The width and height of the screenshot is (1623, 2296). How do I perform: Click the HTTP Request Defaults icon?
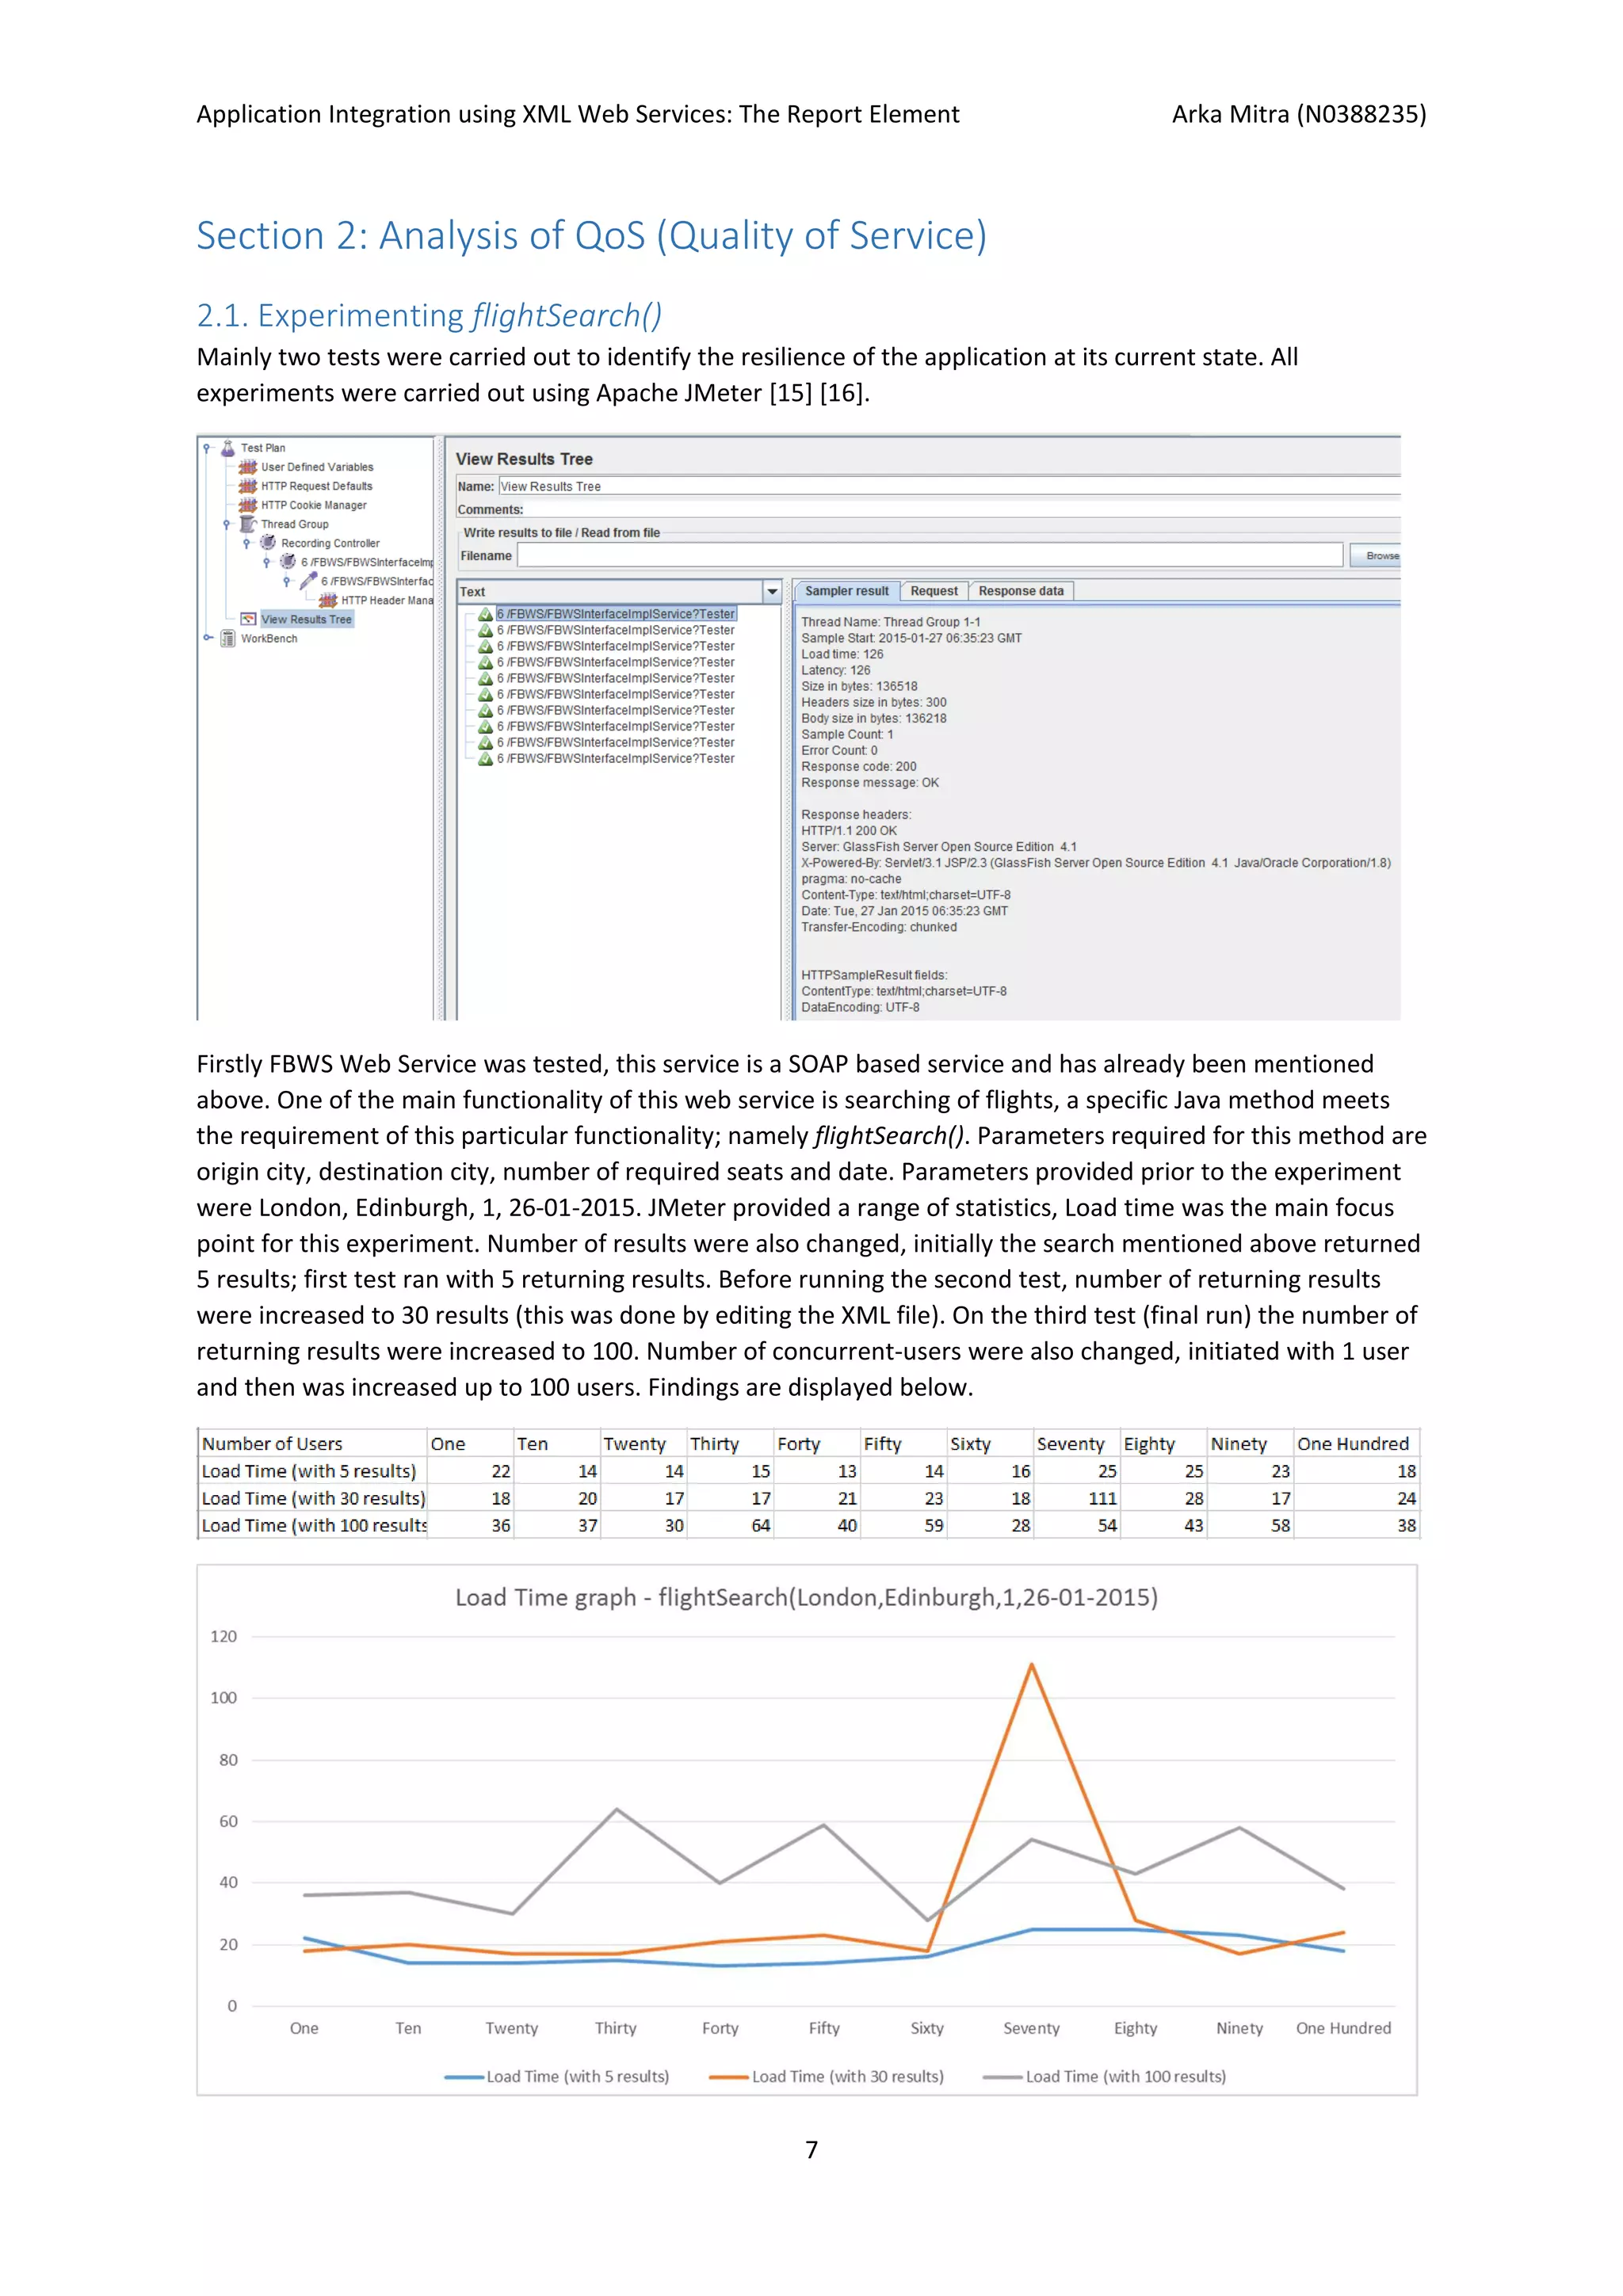(x=248, y=486)
